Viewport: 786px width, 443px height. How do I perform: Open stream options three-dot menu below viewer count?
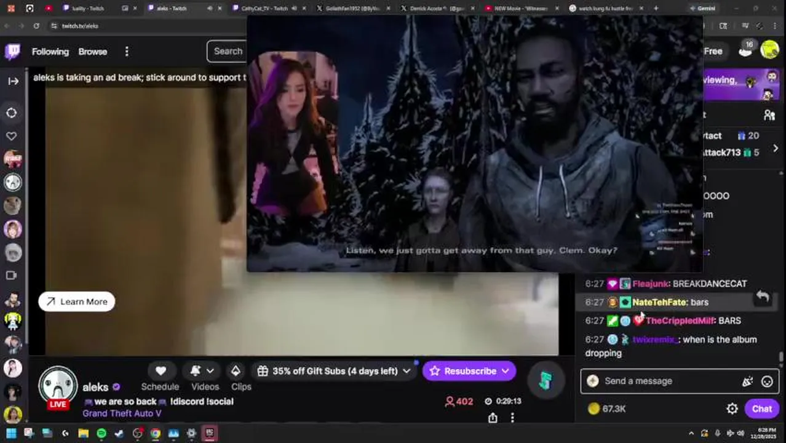coord(512,418)
